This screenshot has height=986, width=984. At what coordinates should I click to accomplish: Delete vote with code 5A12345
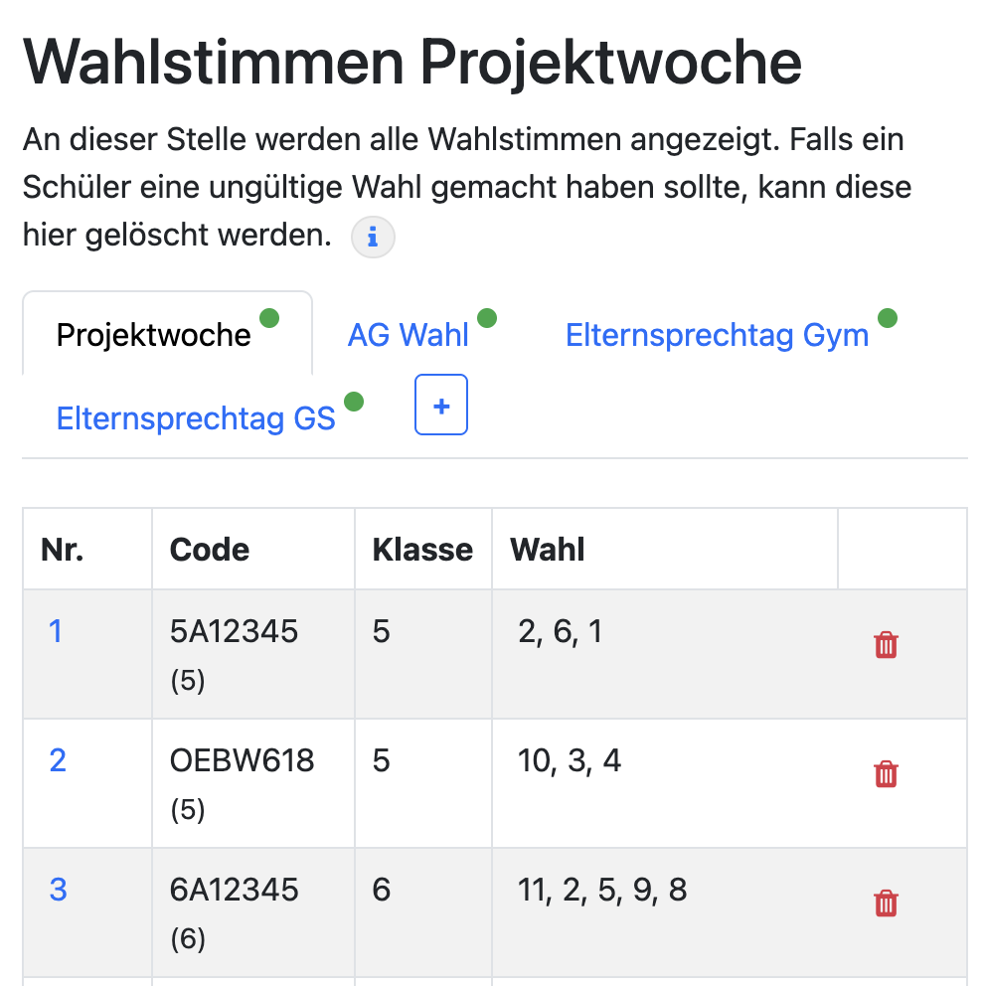click(x=886, y=645)
